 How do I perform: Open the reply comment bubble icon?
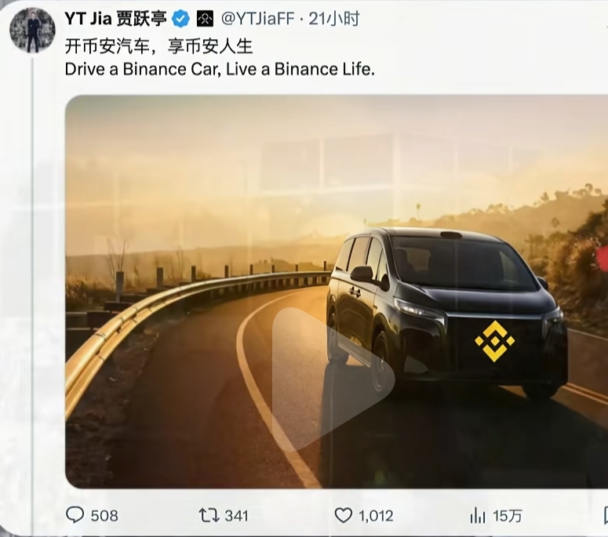tap(75, 515)
